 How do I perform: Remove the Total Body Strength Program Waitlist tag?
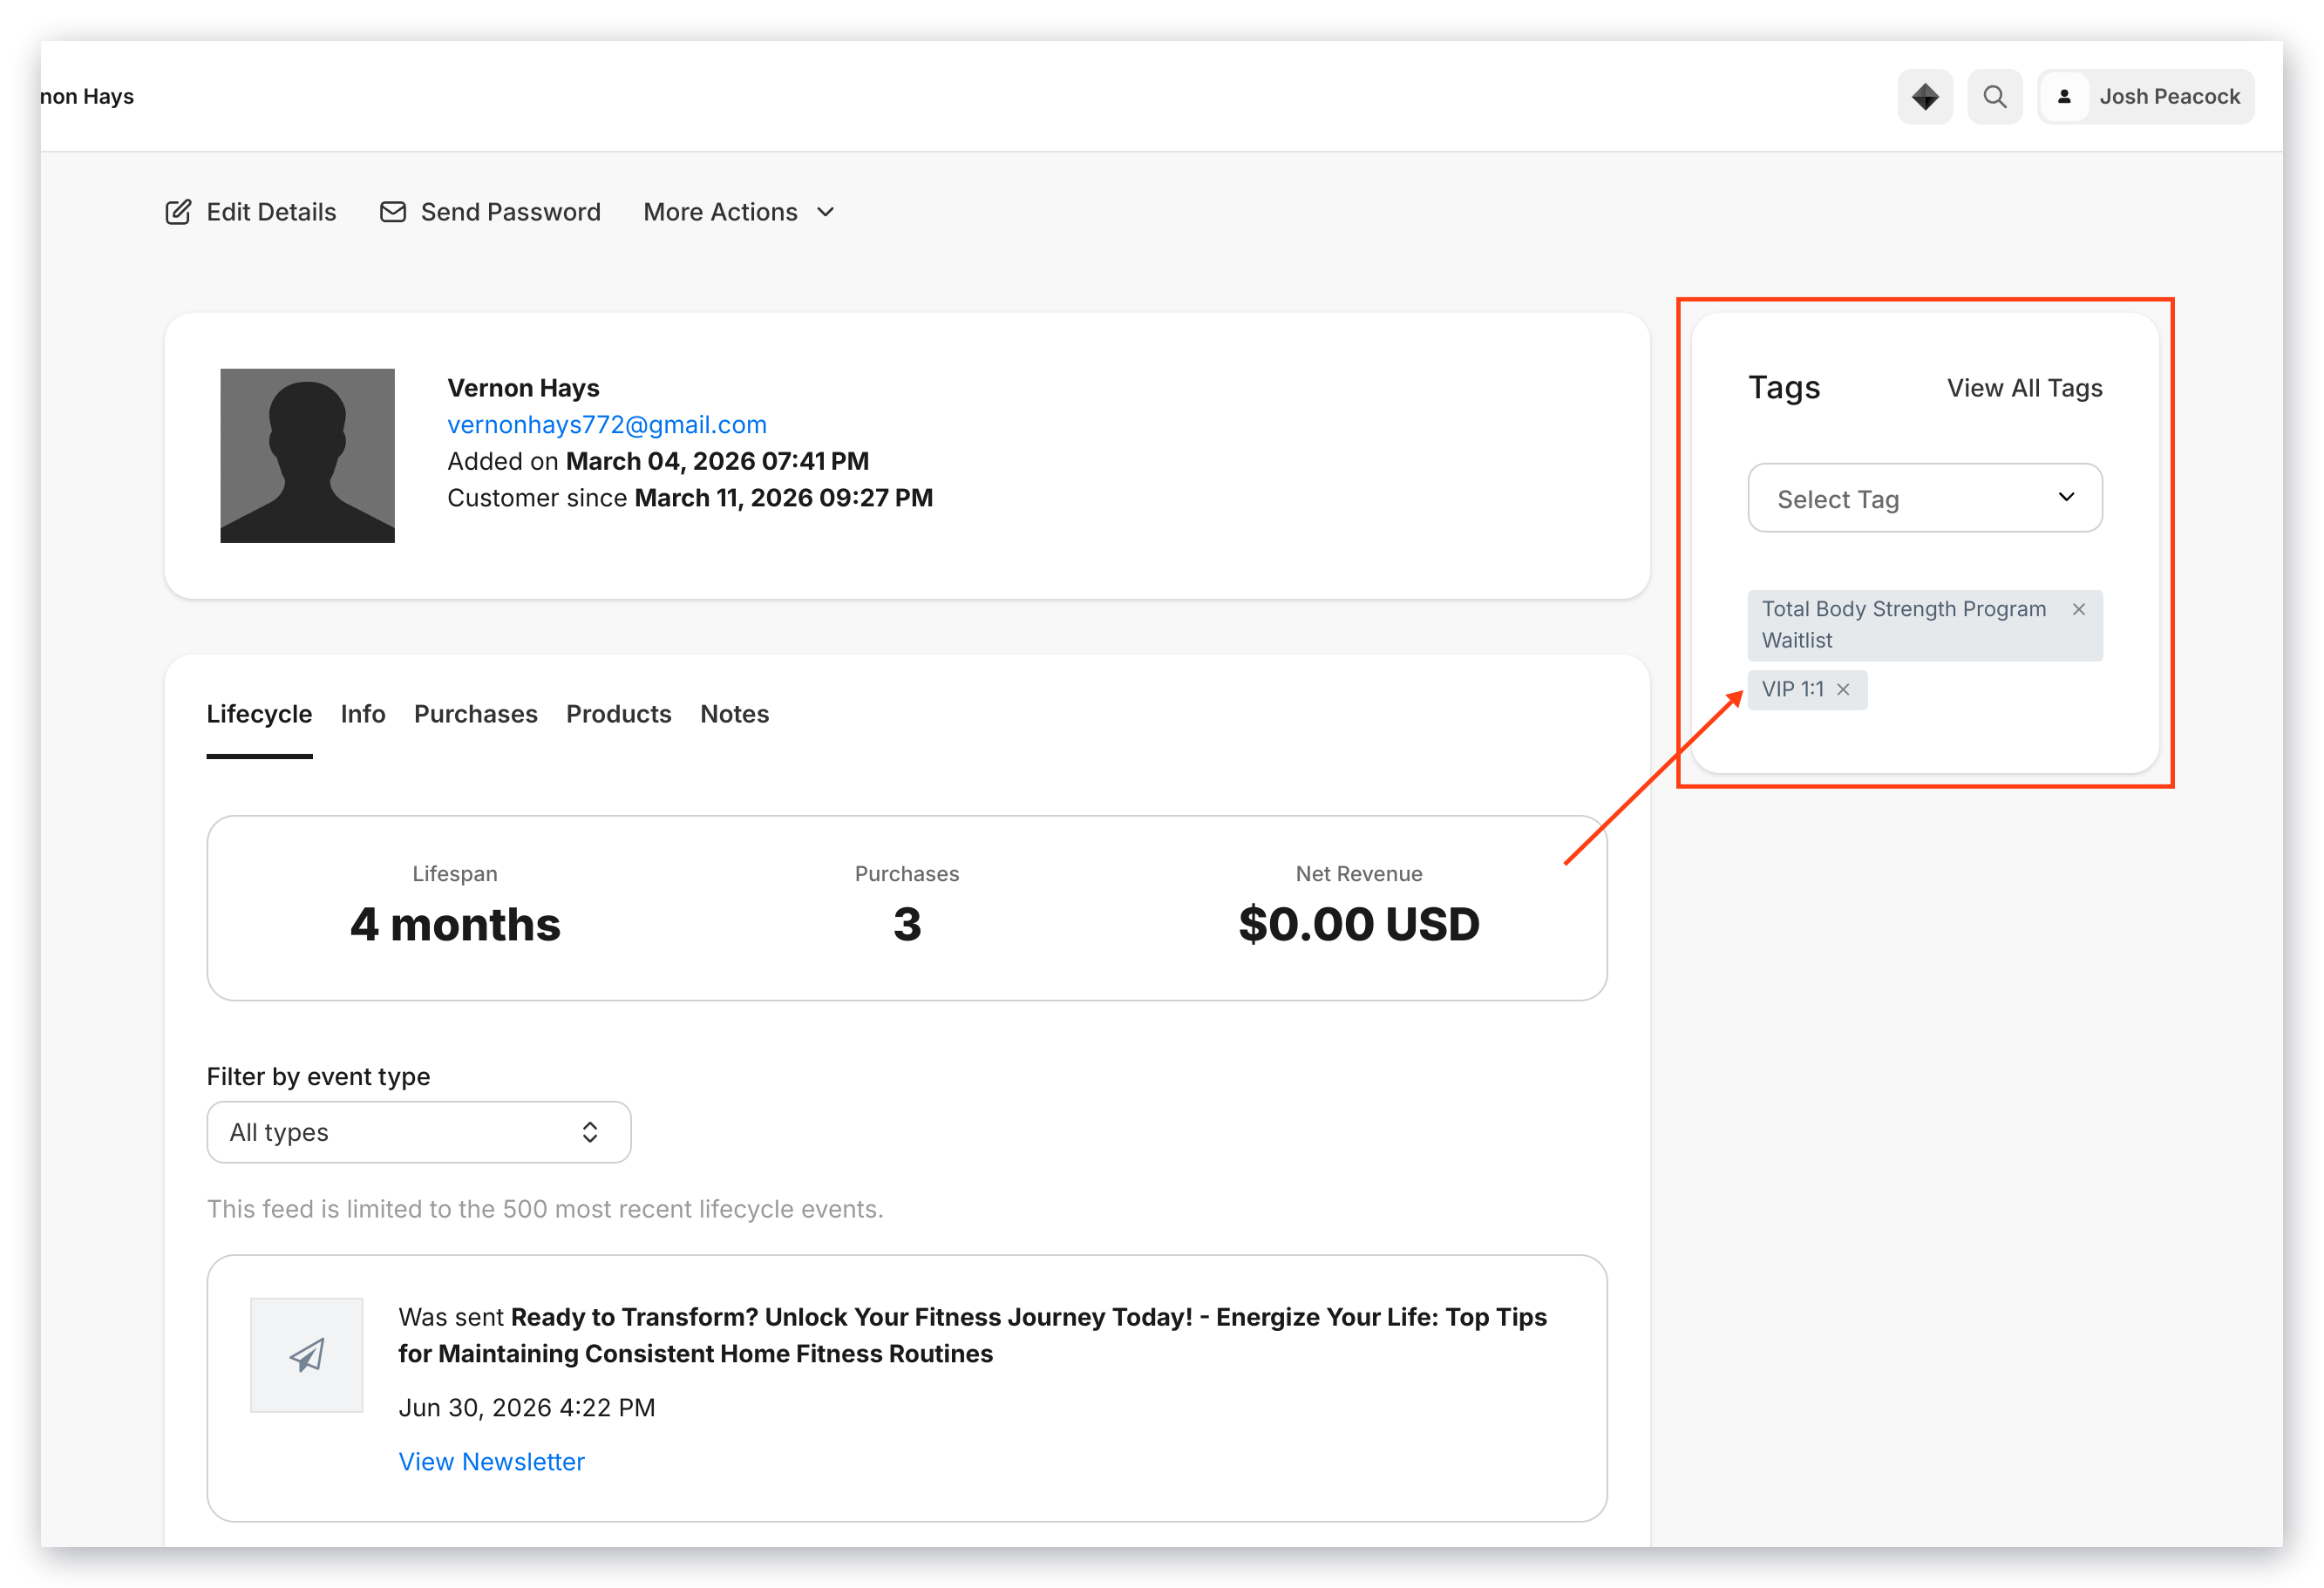pyautogui.click(x=2078, y=609)
